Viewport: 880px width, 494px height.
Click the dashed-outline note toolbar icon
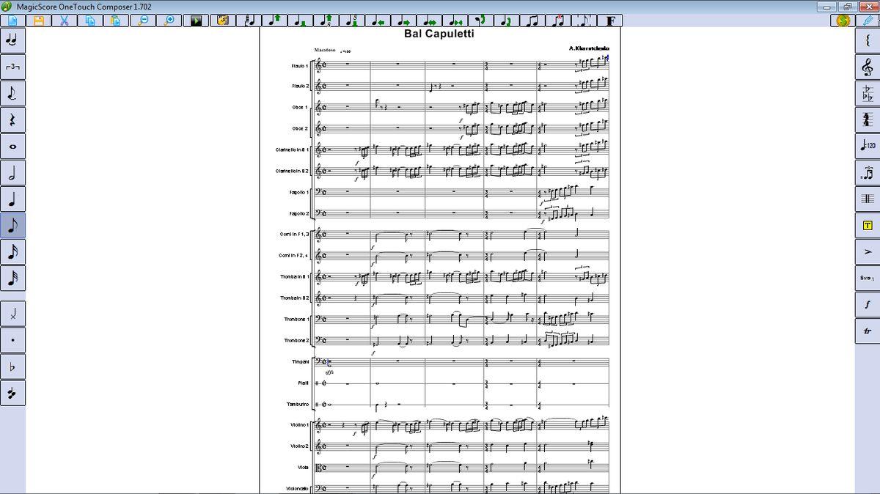(584, 21)
